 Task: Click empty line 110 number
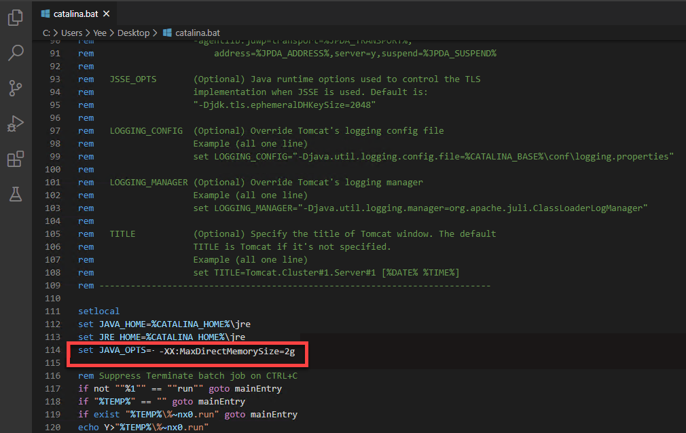(52, 299)
